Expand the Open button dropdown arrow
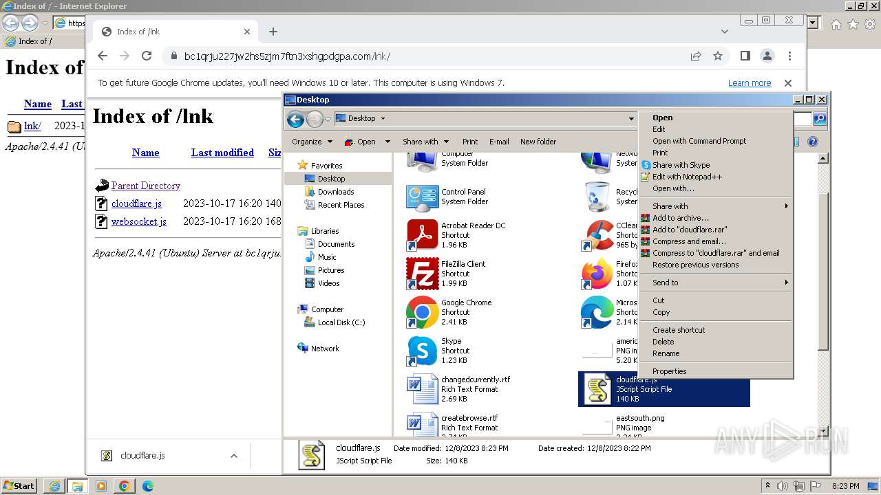 point(388,142)
